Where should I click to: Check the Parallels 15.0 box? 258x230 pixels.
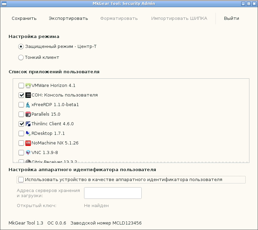pyautogui.click(x=21, y=114)
